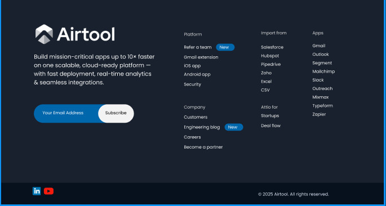The width and height of the screenshot is (386, 206).
Task: Open the Outlook app link
Action: (321, 55)
